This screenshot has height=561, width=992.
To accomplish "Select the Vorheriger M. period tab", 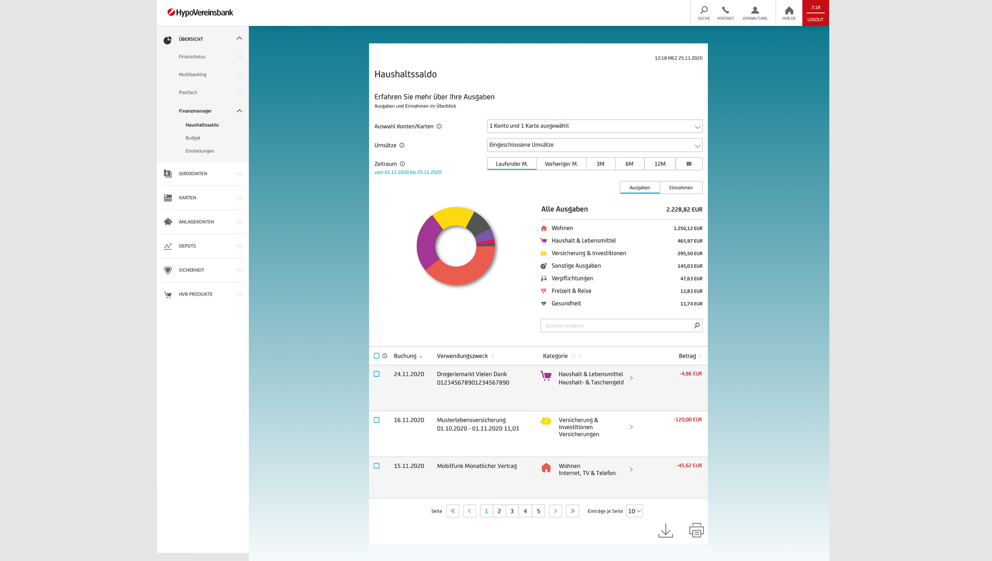I will [x=561, y=164].
